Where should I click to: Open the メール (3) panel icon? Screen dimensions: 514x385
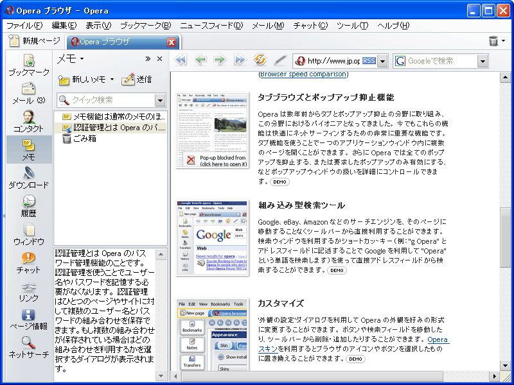coord(29,93)
